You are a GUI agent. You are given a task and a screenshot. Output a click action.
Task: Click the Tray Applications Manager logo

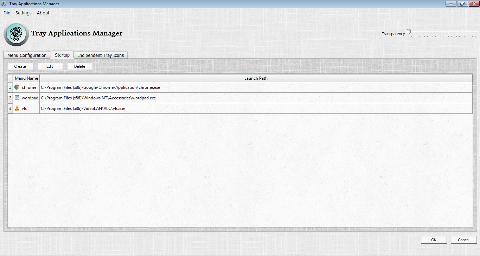[x=16, y=34]
